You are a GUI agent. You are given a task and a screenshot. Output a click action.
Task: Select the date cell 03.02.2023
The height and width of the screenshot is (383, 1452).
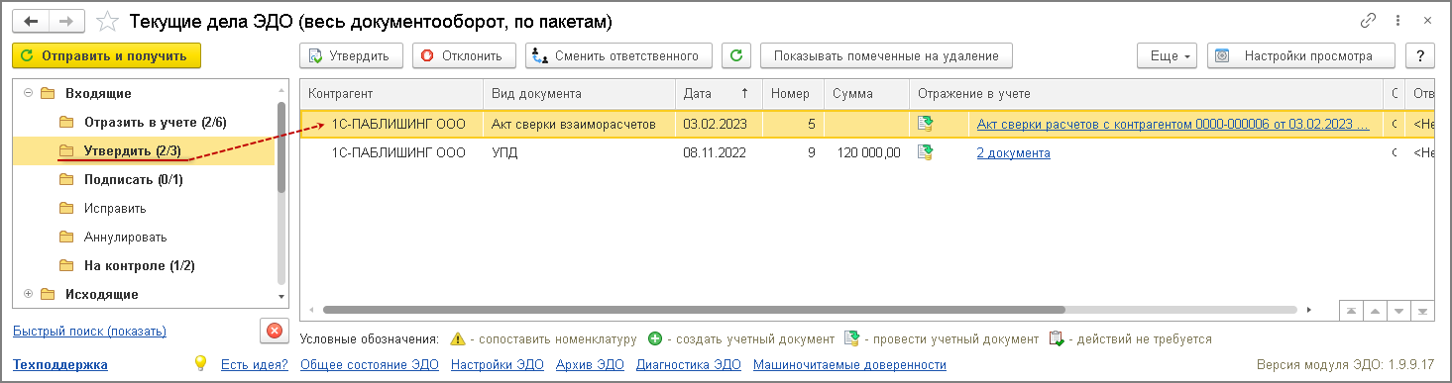pyautogui.click(x=718, y=124)
